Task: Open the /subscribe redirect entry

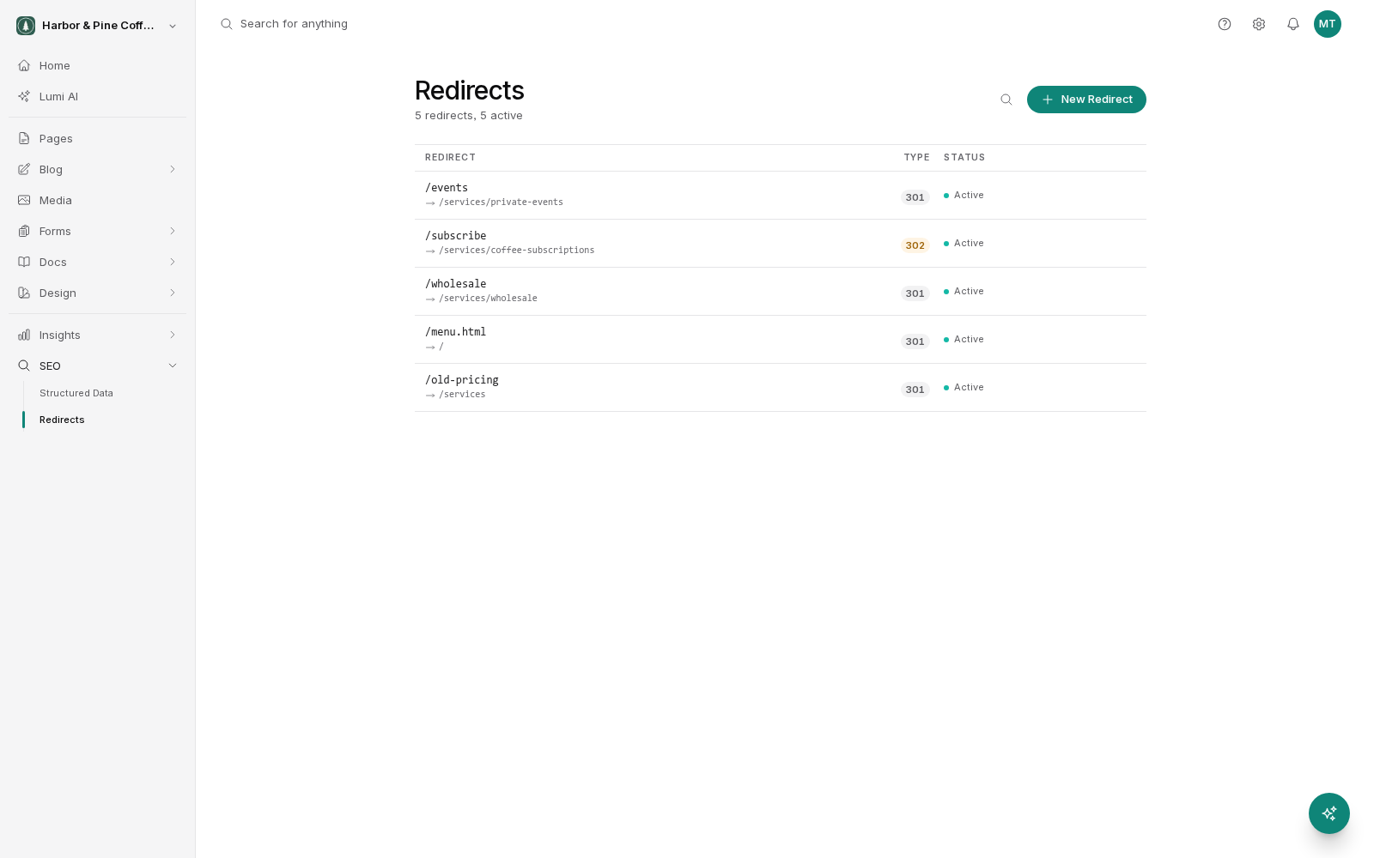Action: [780, 244]
